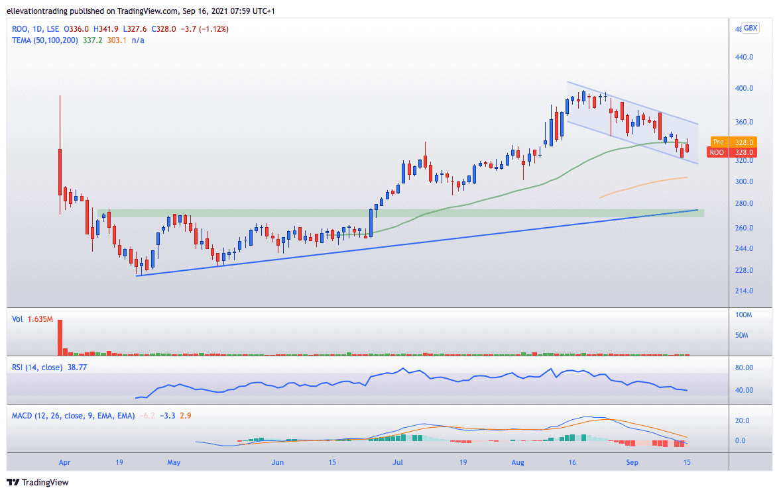
Task: Click the orange 303.1 TEMA value
Action: (x=116, y=40)
